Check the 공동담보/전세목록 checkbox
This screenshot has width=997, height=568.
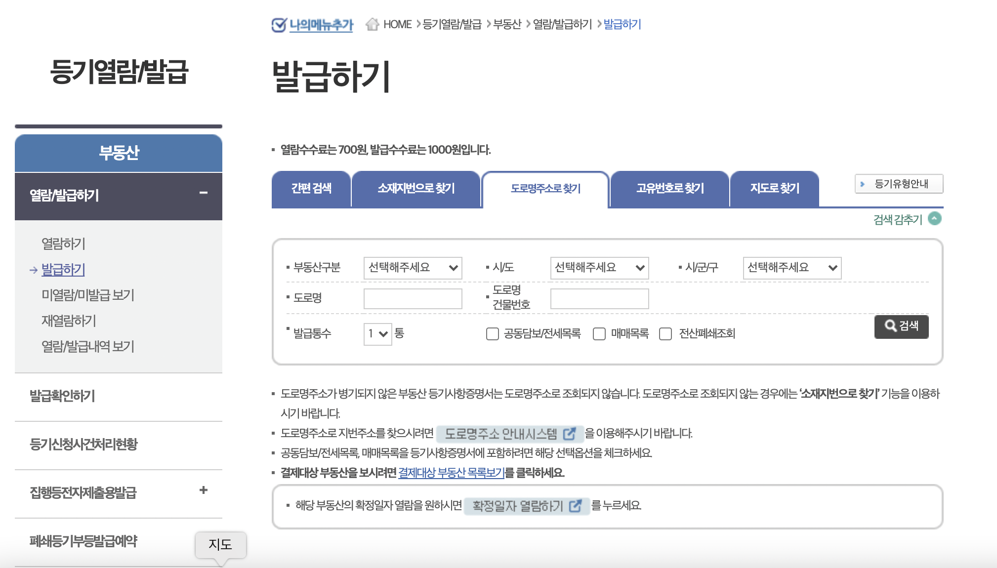click(x=493, y=334)
